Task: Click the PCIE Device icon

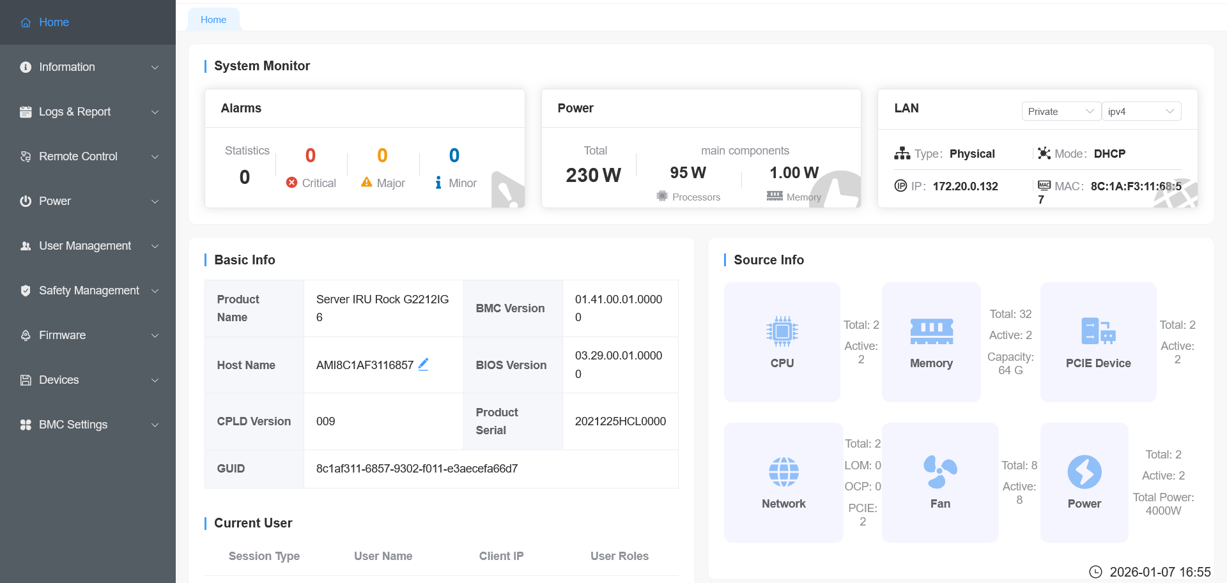Action: 1097,332
